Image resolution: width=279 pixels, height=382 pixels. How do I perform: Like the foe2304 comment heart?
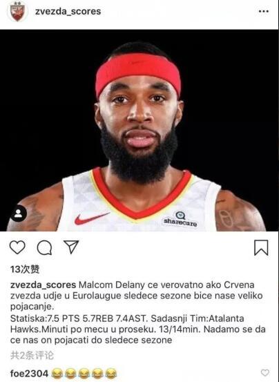pos(265,372)
